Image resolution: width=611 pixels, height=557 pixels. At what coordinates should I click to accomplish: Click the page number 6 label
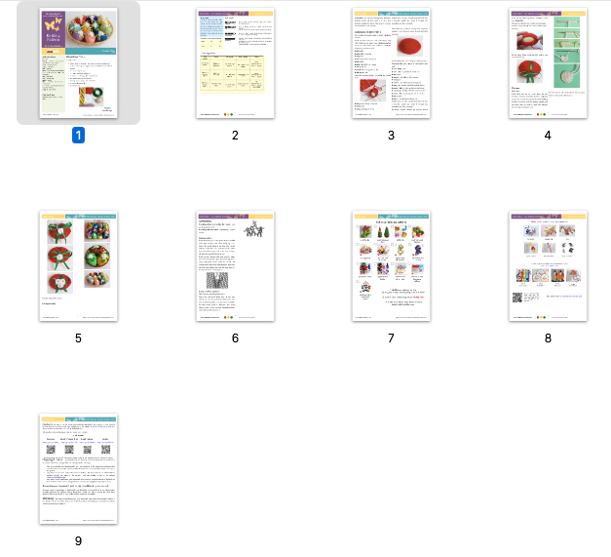point(235,338)
